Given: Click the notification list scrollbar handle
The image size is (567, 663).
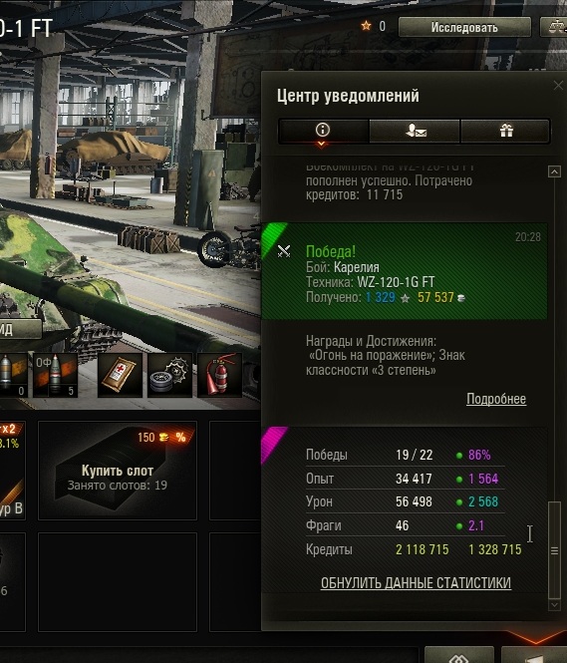Looking at the screenshot, I should [554, 549].
